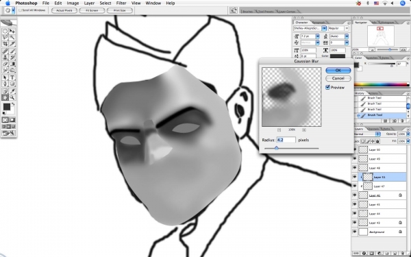Click OK in Gaussian Blur dialog
Screen dimensions: 411x257
[338, 71]
